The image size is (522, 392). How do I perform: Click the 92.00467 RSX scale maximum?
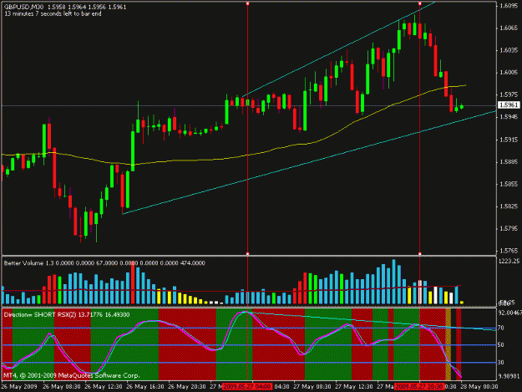click(509, 313)
